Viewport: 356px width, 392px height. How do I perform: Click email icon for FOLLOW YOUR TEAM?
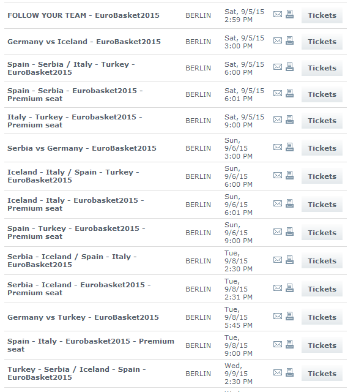pos(278,14)
